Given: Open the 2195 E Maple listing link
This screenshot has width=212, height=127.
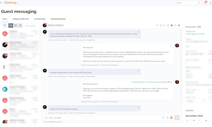Looking at the screenshot, I should click(195, 34).
